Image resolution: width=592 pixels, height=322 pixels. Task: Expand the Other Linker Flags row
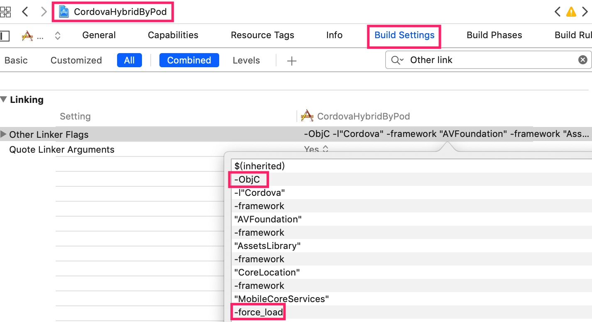(x=4, y=134)
